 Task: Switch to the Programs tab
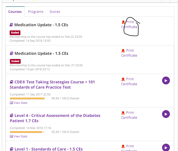pyautogui.click(x=36, y=12)
